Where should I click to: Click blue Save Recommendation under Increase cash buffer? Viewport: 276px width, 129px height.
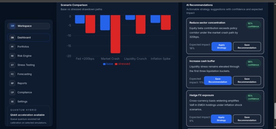[218, 80]
